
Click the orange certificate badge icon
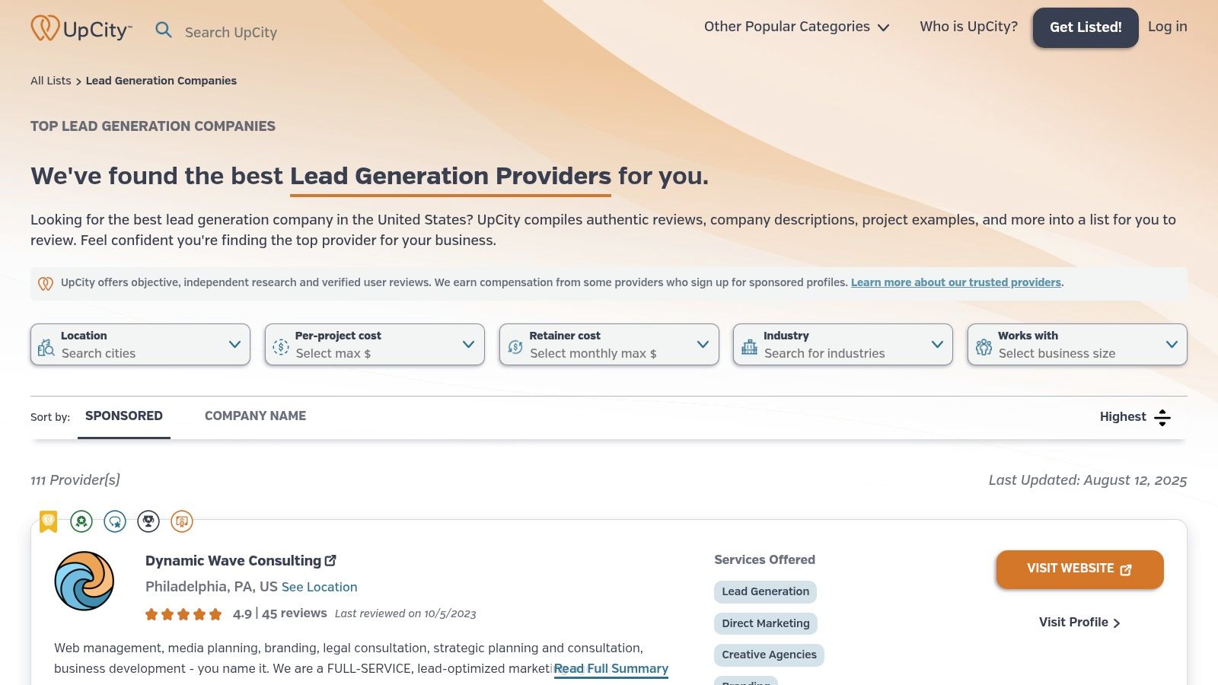pos(182,521)
